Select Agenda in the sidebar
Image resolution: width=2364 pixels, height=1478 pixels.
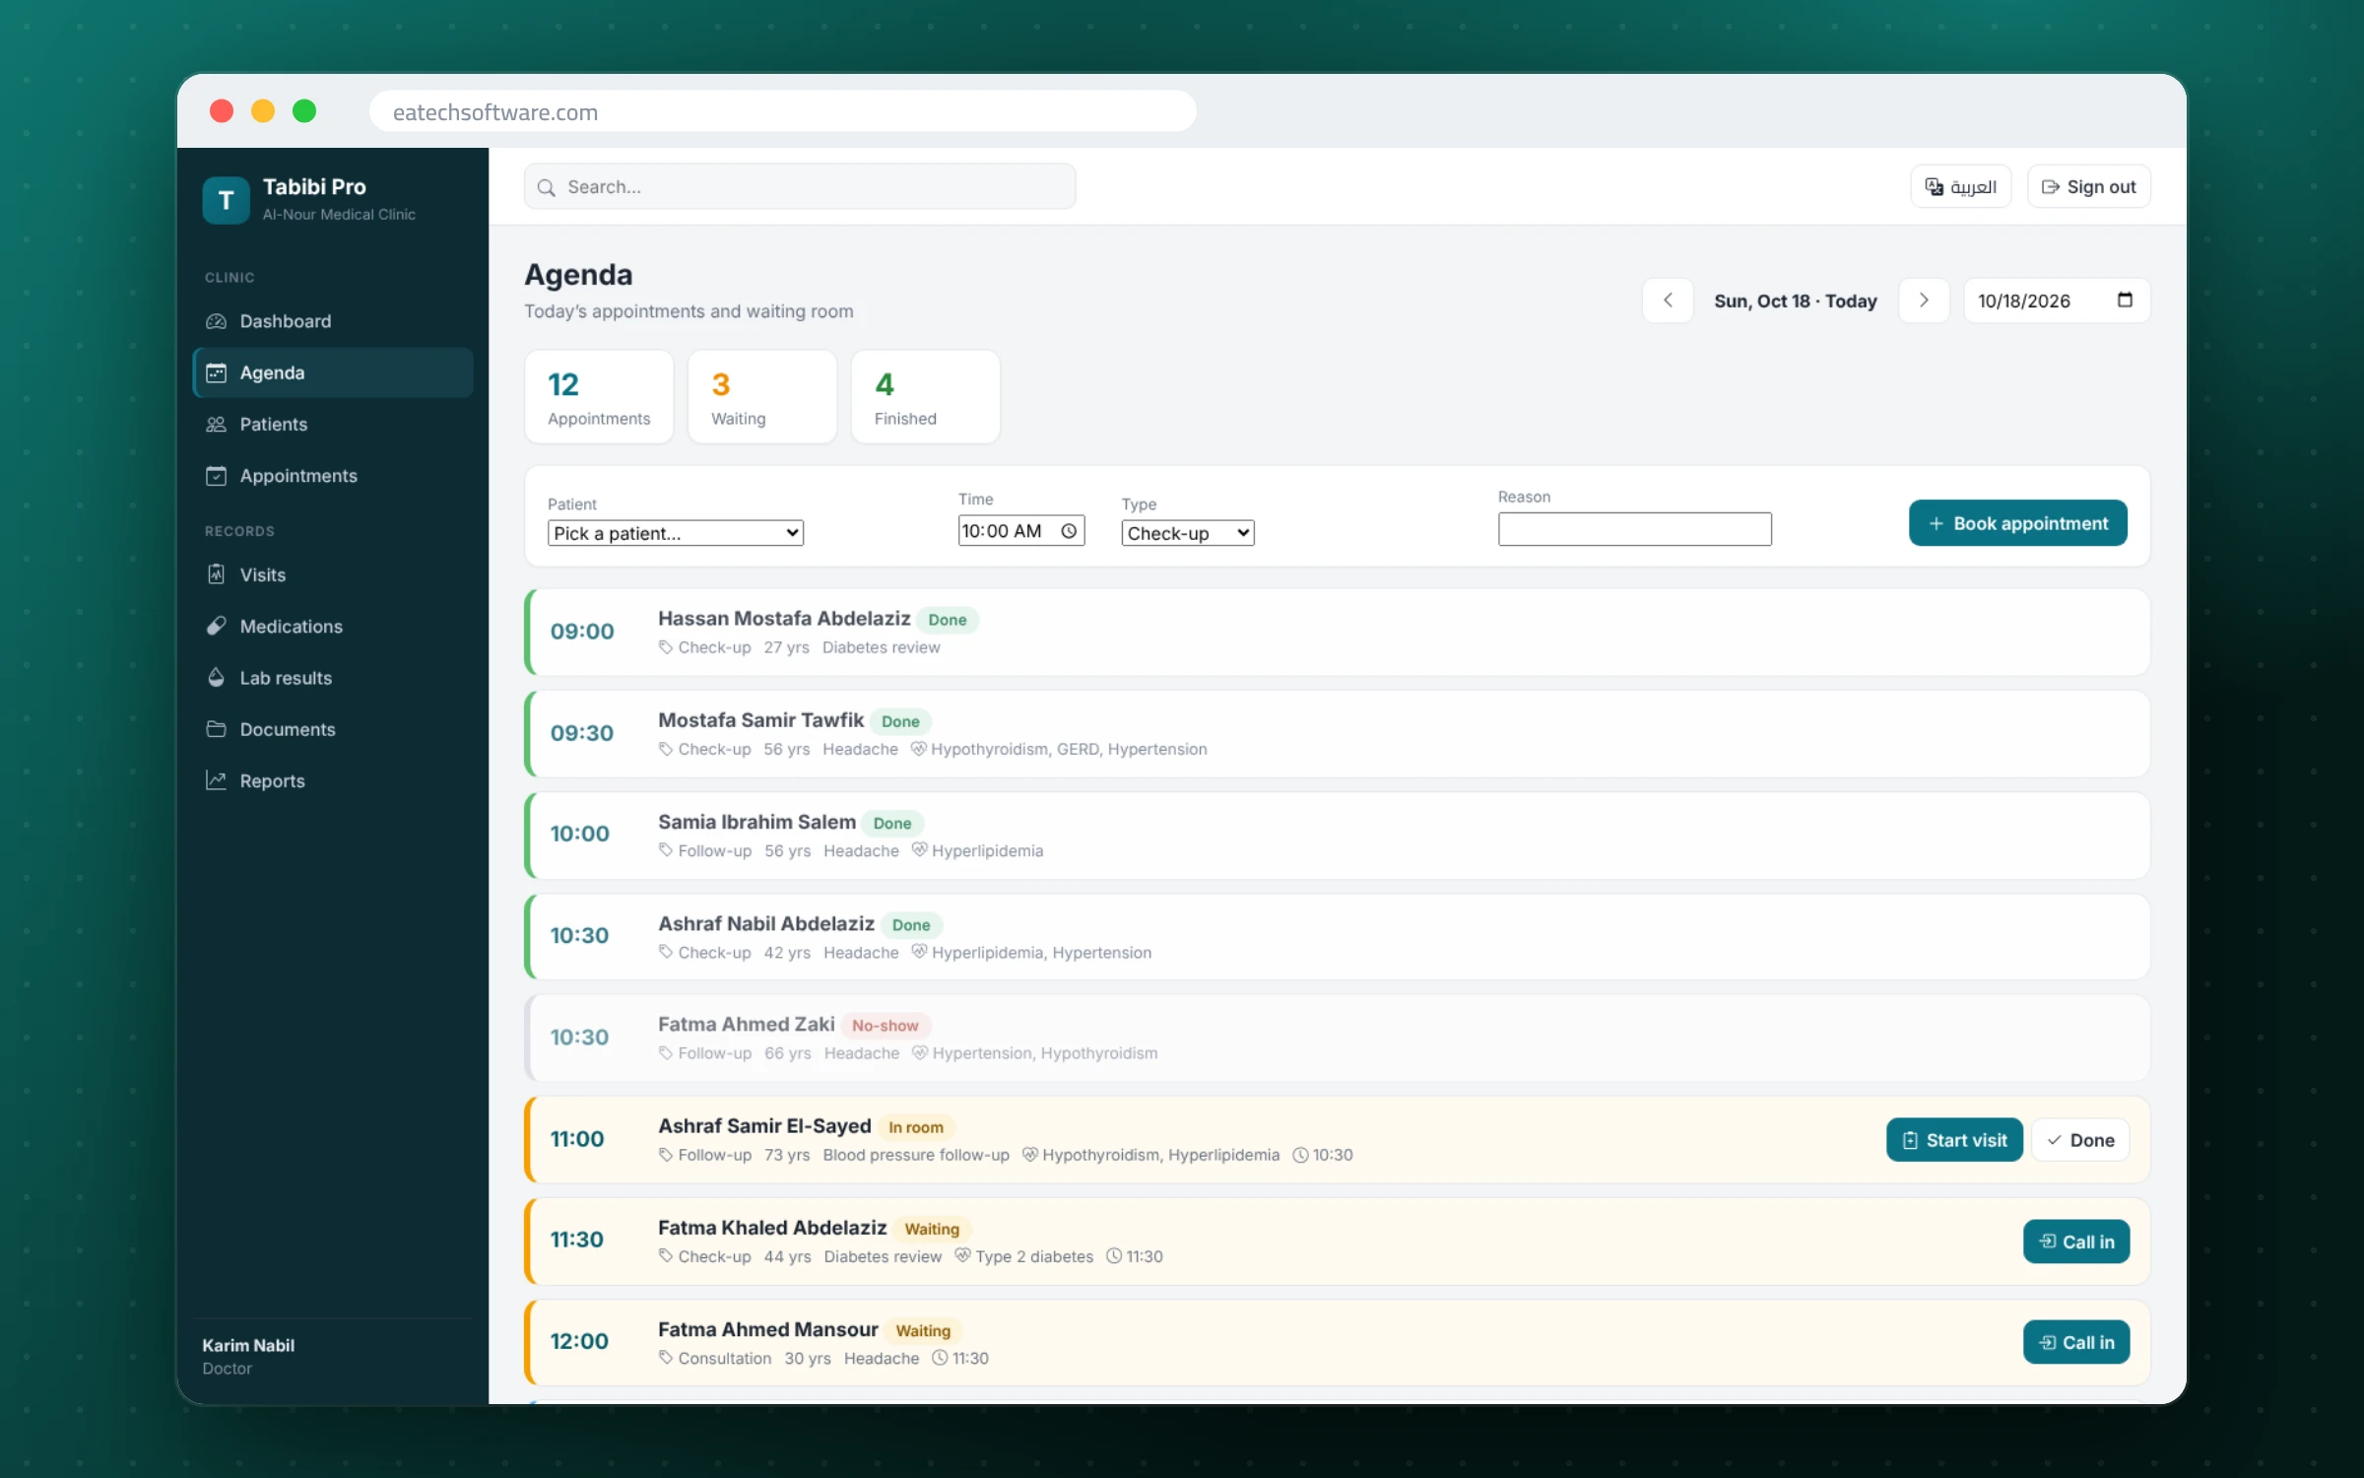333,372
